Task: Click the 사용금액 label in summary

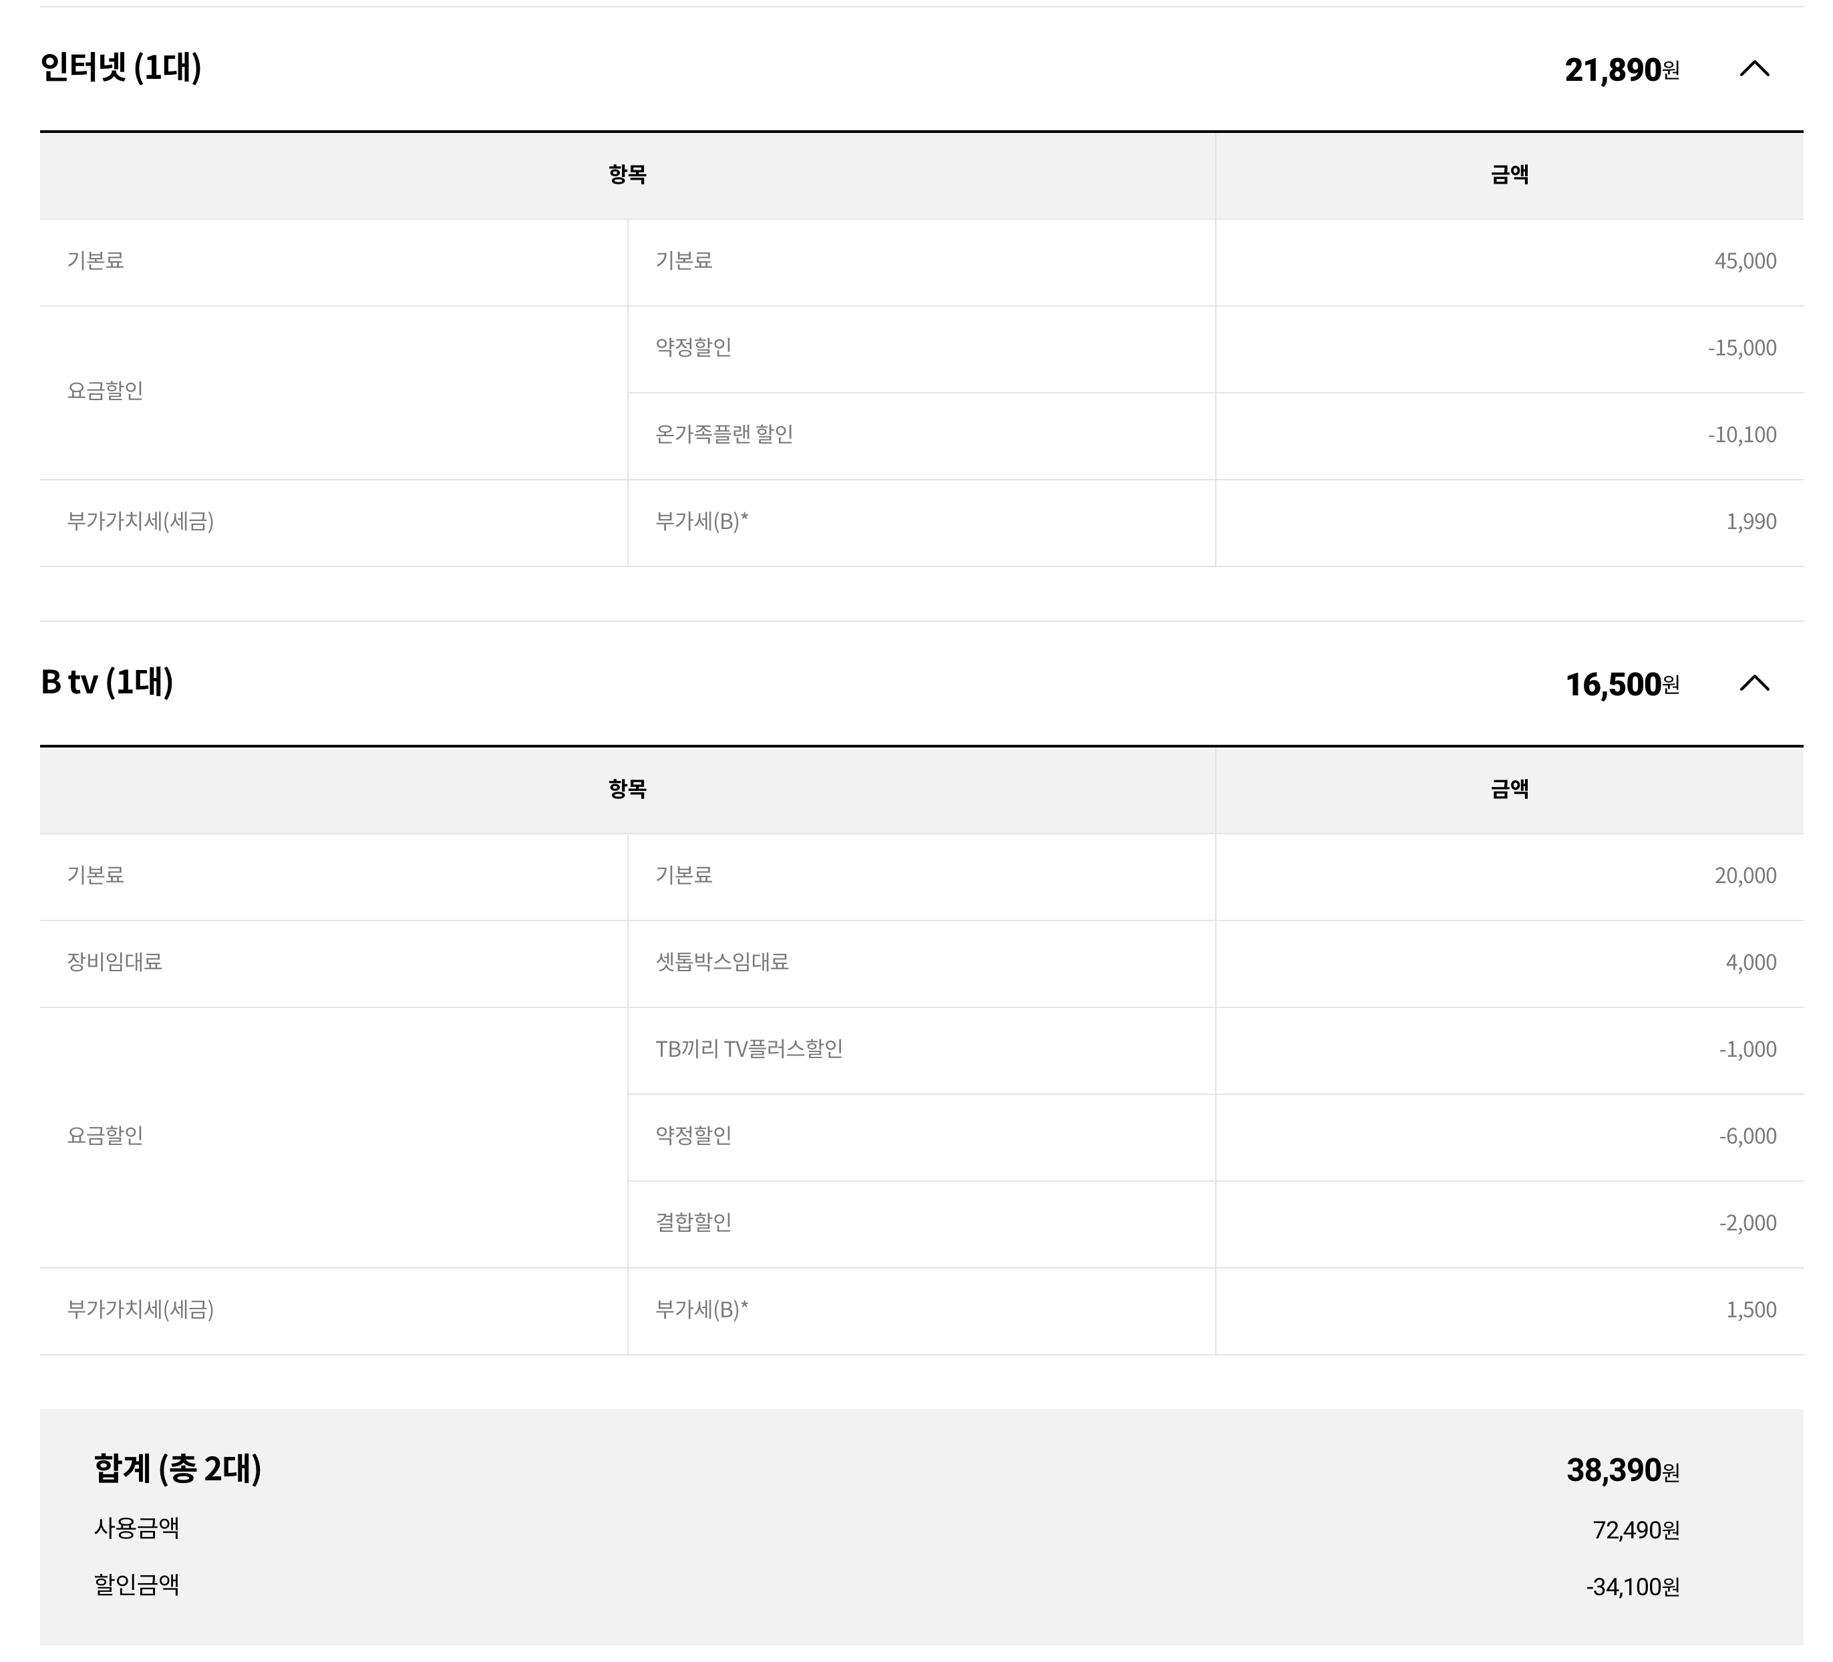Action: pos(136,1528)
